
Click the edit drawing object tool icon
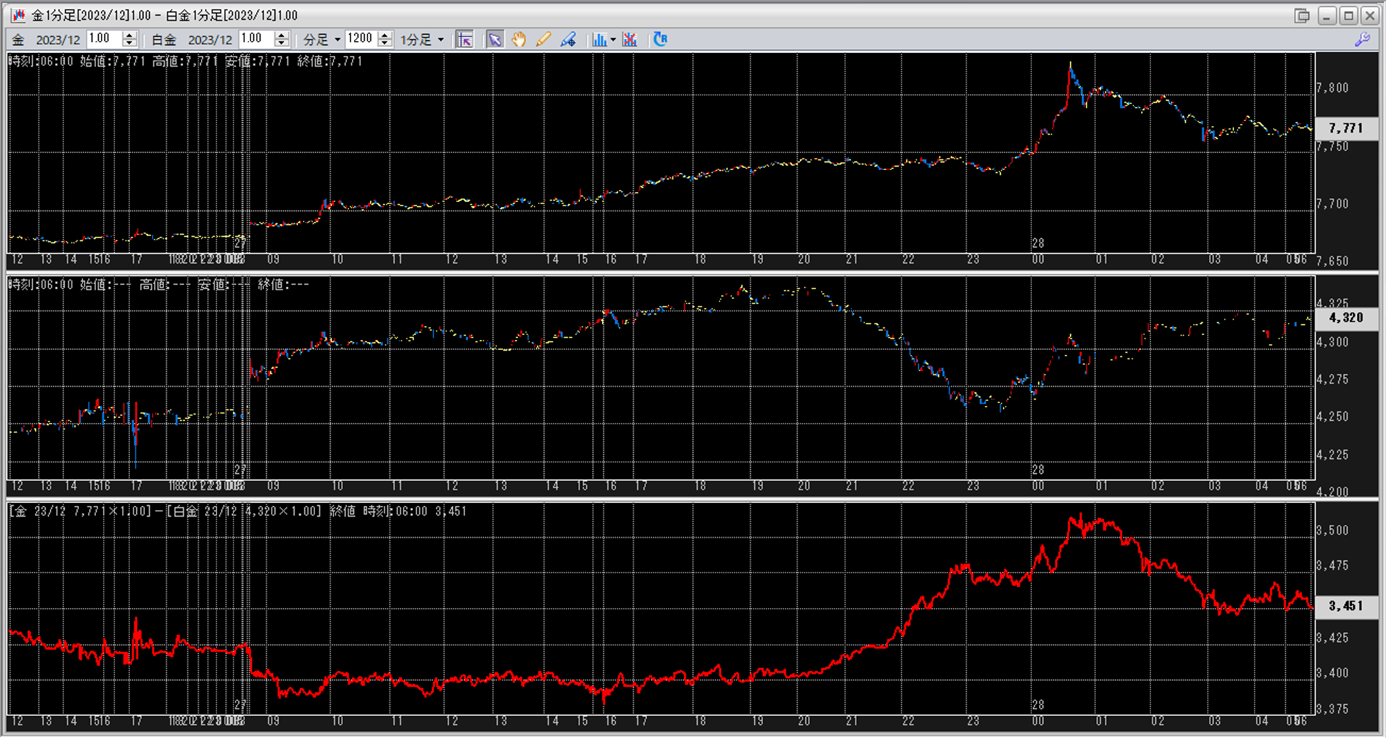568,39
